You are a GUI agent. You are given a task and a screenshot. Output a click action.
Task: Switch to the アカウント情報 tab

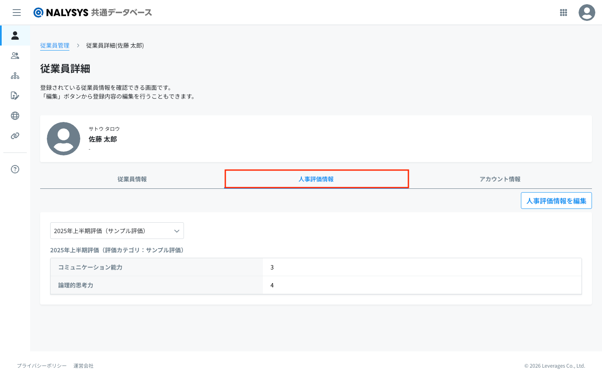point(500,179)
